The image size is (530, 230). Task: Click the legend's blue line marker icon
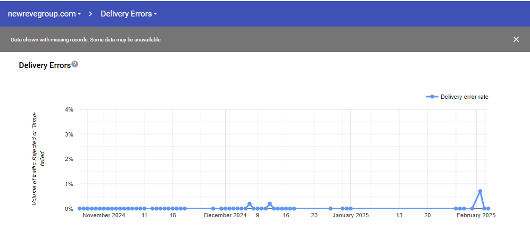[x=432, y=97]
